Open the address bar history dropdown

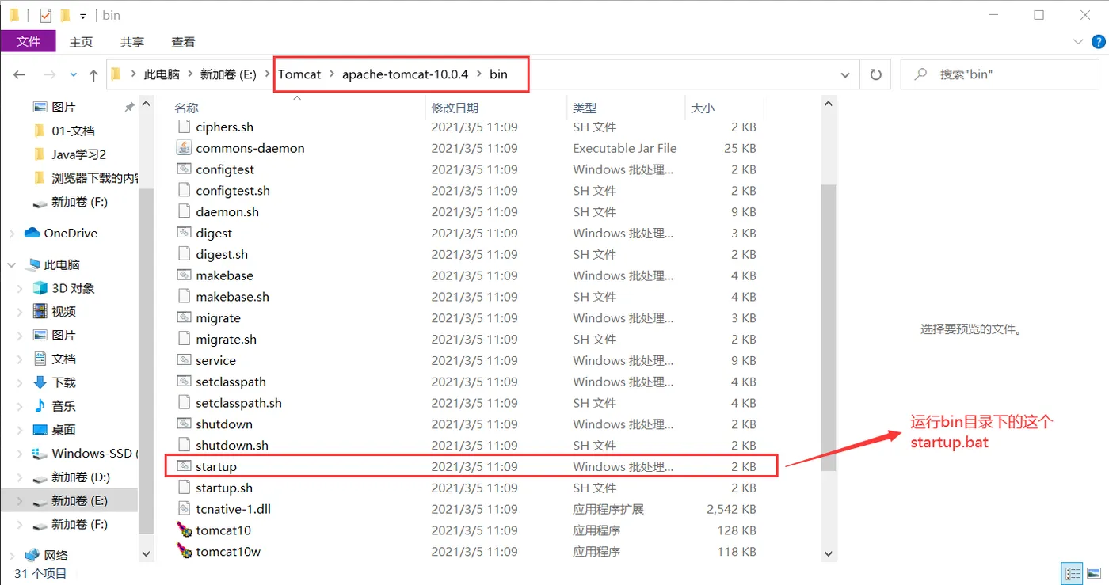[845, 74]
